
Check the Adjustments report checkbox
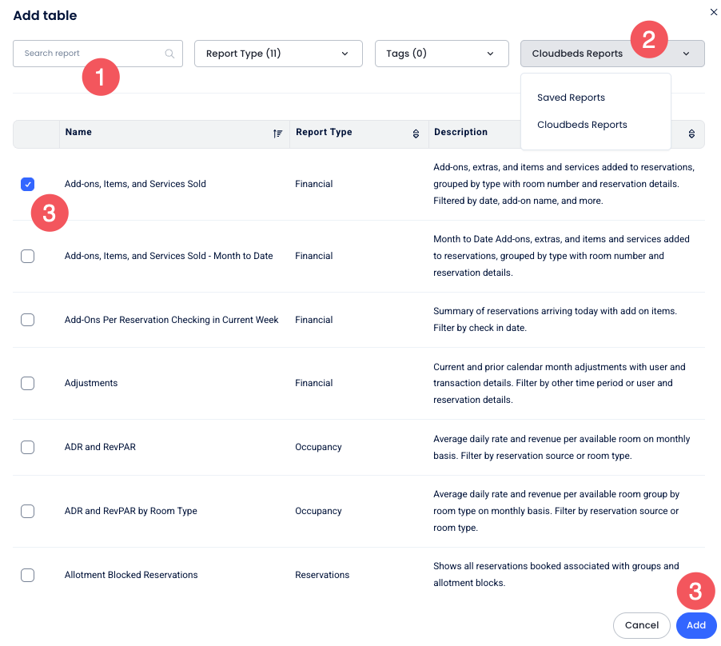coord(28,384)
